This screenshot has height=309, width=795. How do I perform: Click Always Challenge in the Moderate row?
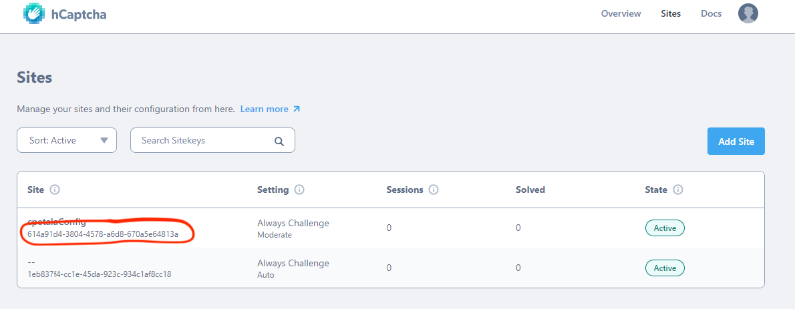(293, 223)
